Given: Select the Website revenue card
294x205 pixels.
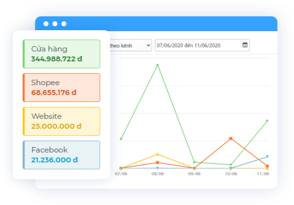Looking at the screenshot, I should (x=62, y=121).
